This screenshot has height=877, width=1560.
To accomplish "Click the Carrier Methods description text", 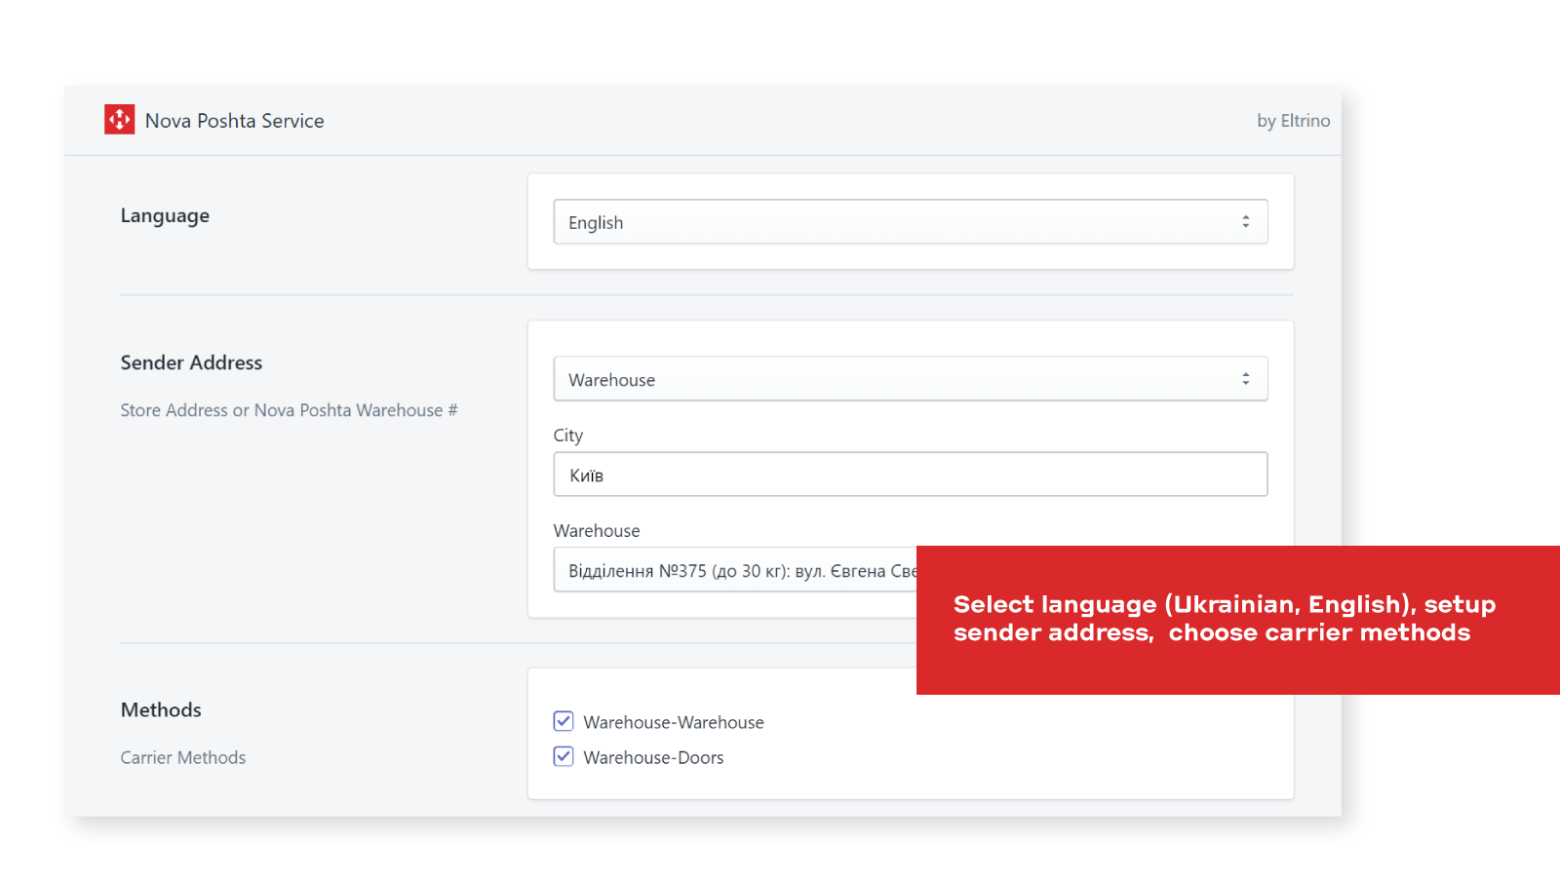I will (183, 757).
